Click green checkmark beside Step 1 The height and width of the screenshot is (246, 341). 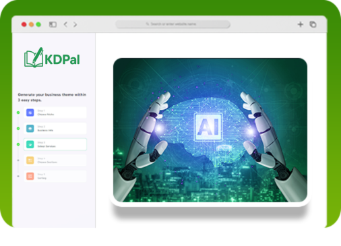tap(18, 113)
